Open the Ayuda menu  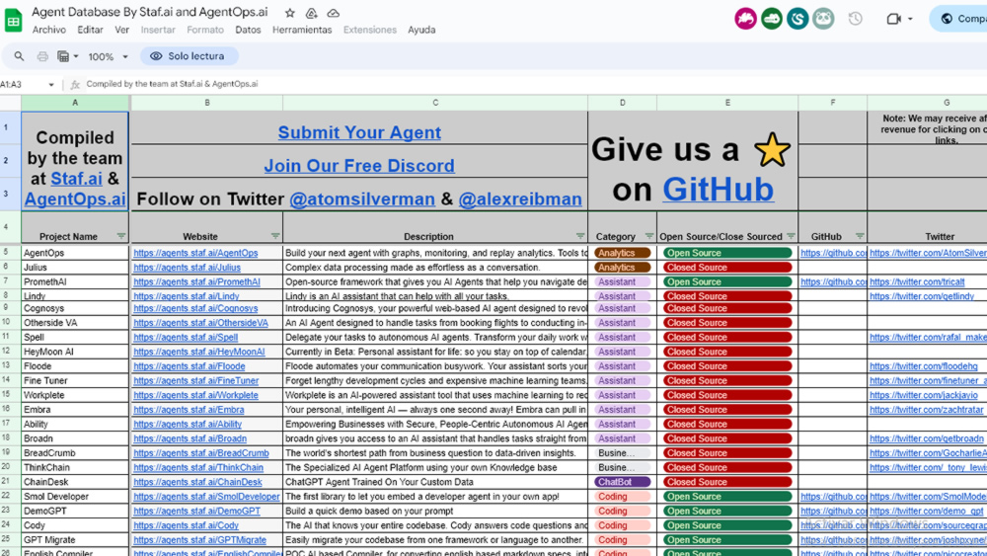click(x=421, y=30)
